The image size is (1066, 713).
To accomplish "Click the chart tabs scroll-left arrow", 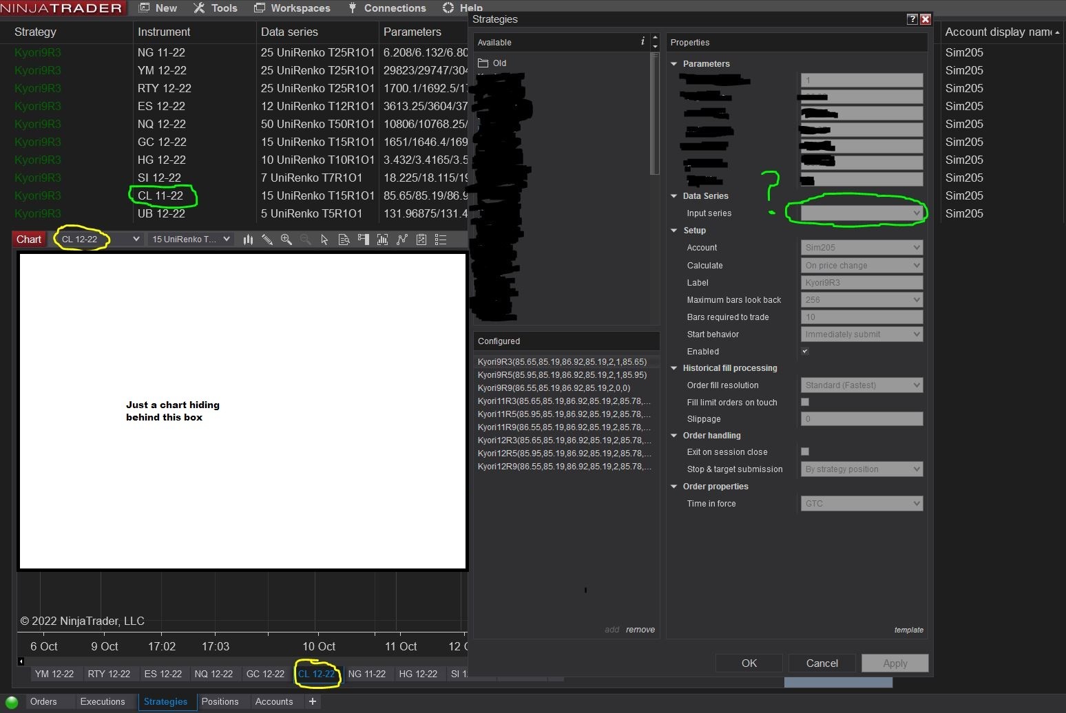I will [x=21, y=661].
